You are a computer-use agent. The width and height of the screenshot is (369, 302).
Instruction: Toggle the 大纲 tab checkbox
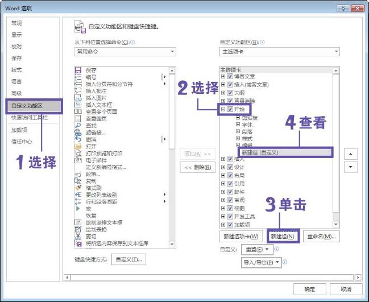click(230, 93)
